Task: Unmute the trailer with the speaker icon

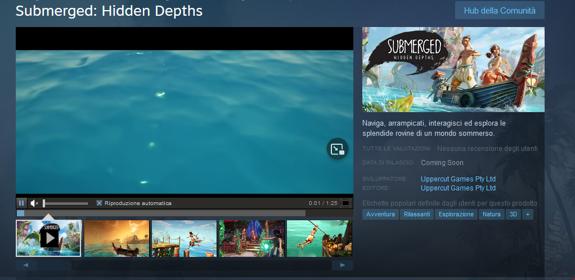Action: coord(34,203)
